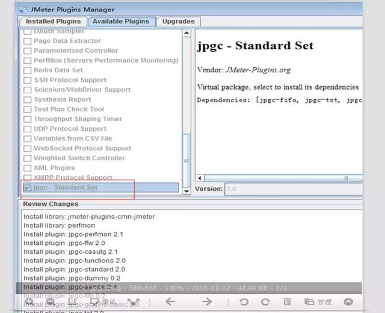Open the Version dropdown field
This screenshot has height=313, width=385.
point(294,188)
